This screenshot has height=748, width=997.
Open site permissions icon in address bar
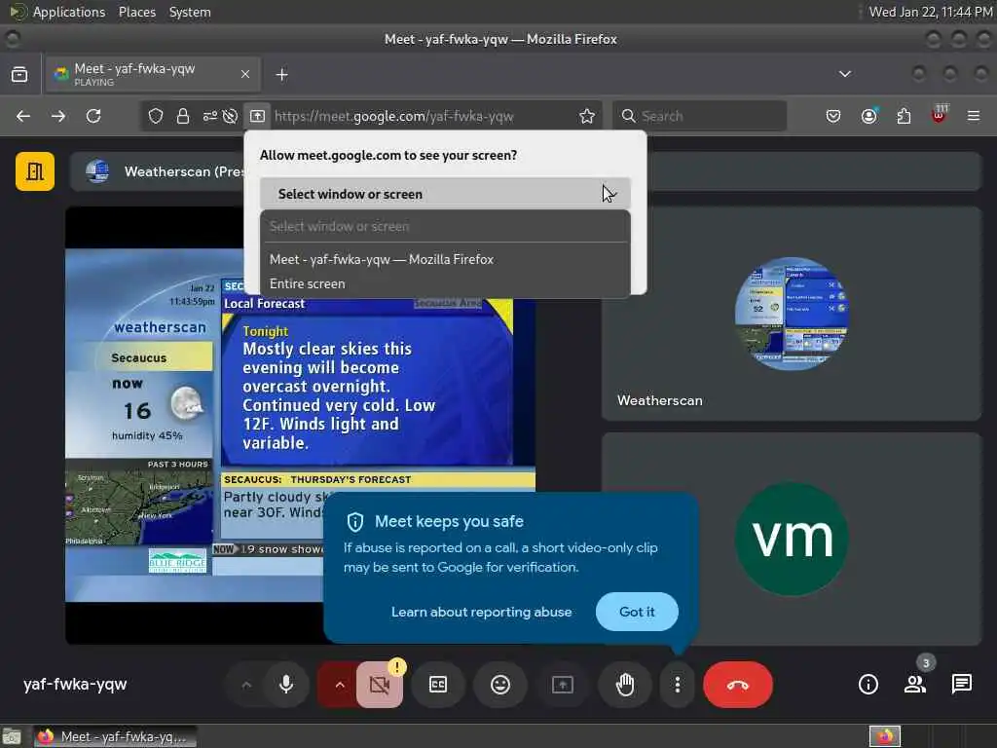210,116
